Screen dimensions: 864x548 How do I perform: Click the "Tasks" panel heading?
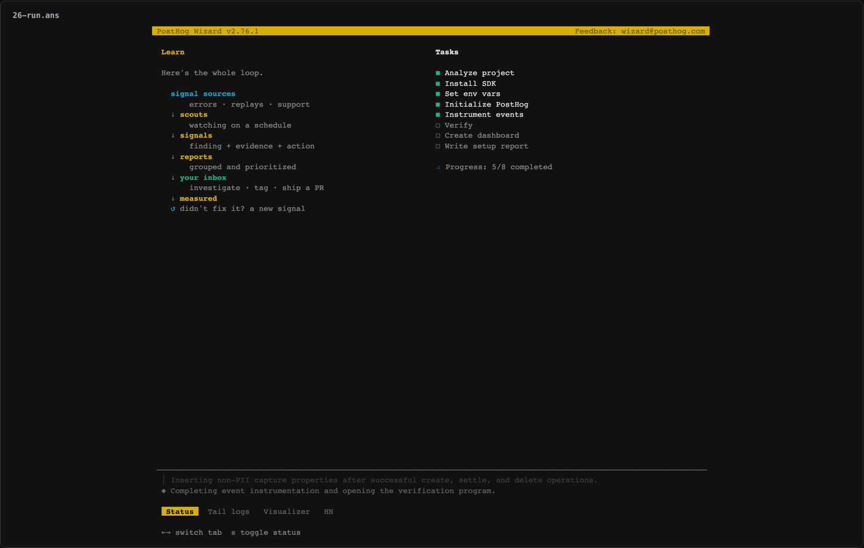click(x=447, y=52)
